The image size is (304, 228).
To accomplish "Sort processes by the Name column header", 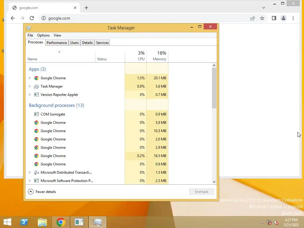I will point(60,56).
